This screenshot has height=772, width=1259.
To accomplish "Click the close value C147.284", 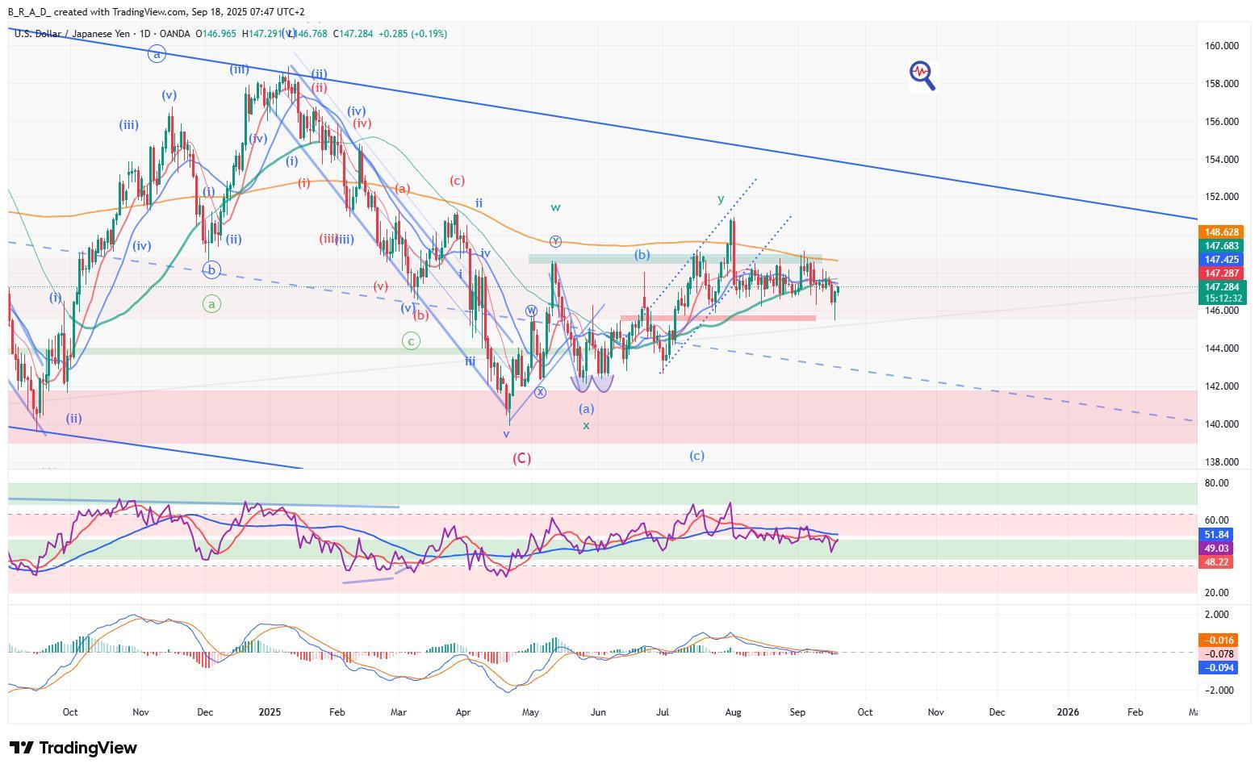I will pos(354,34).
